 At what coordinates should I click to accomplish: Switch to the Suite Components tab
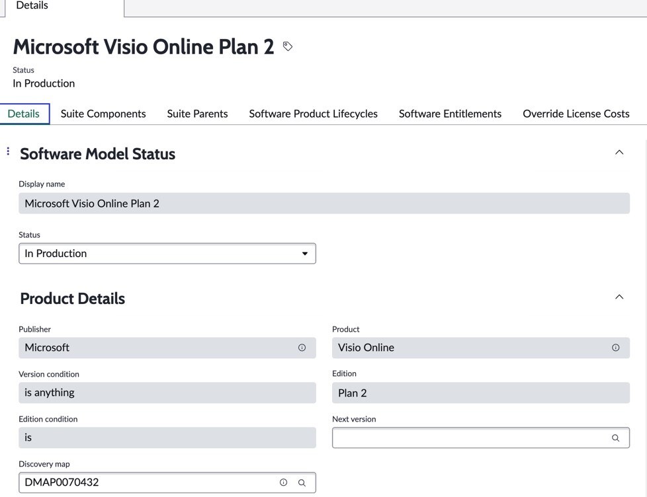(x=103, y=113)
